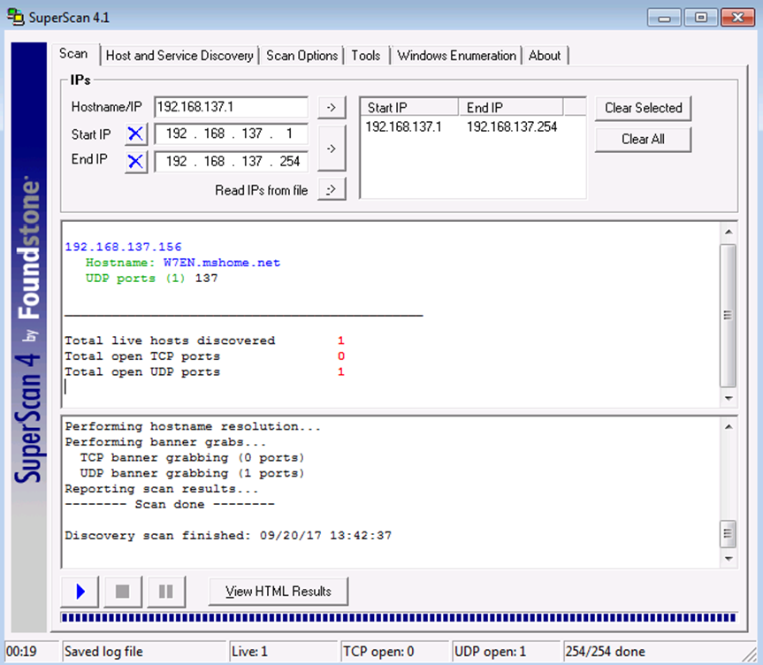The height and width of the screenshot is (665, 763).
Task: Add Start/End IP range with arrow button
Action: coord(332,148)
